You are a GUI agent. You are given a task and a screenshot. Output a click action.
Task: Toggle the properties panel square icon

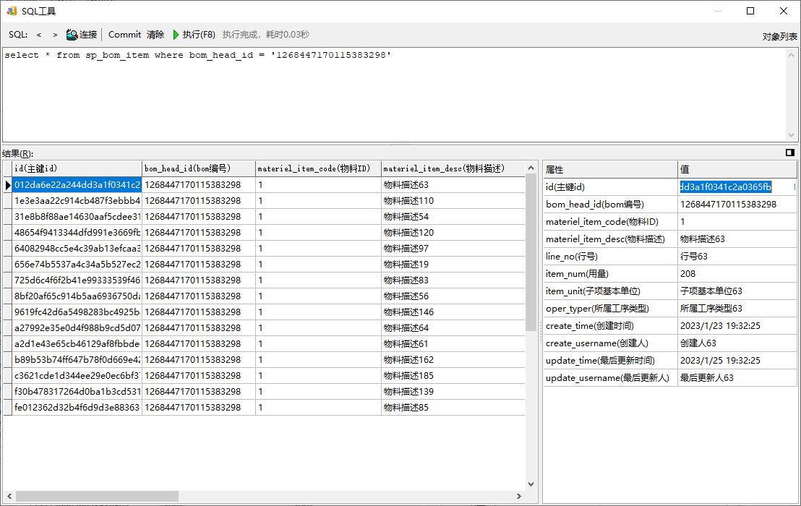[x=789, y=153]
